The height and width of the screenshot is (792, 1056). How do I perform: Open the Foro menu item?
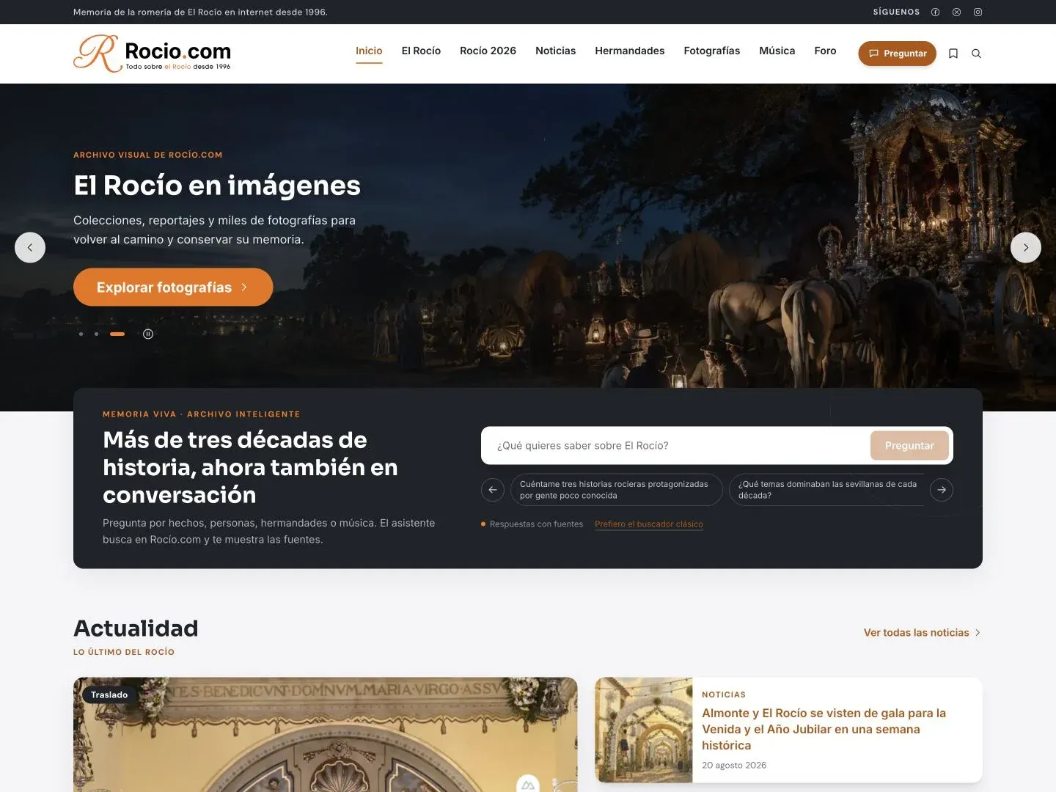click(x=825, y=51)
